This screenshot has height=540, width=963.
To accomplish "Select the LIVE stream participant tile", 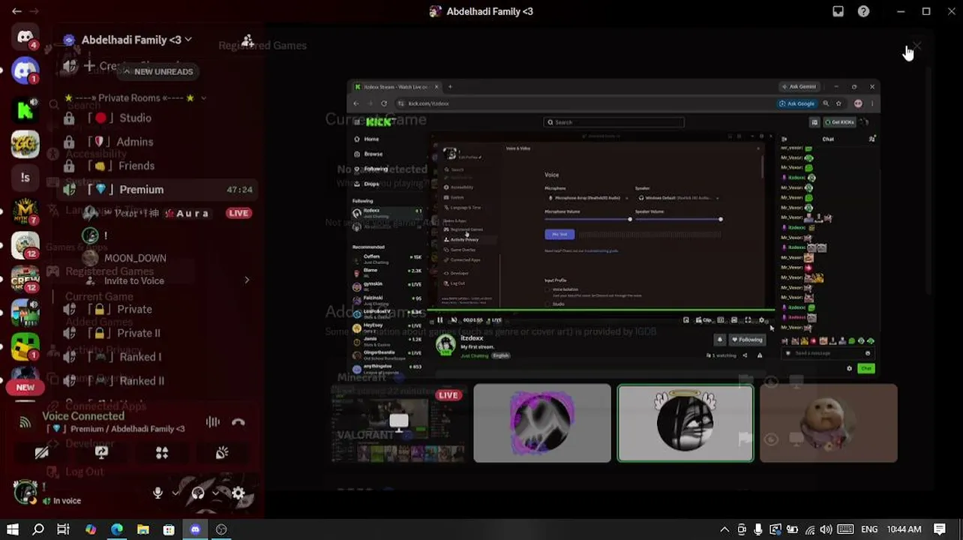I will [x=399, y=423].
